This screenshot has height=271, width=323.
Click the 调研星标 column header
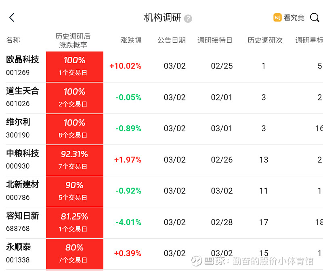(309, 40)
